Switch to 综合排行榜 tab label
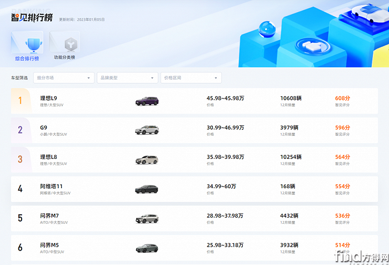 pyautogui.click(x=27, y=58)
